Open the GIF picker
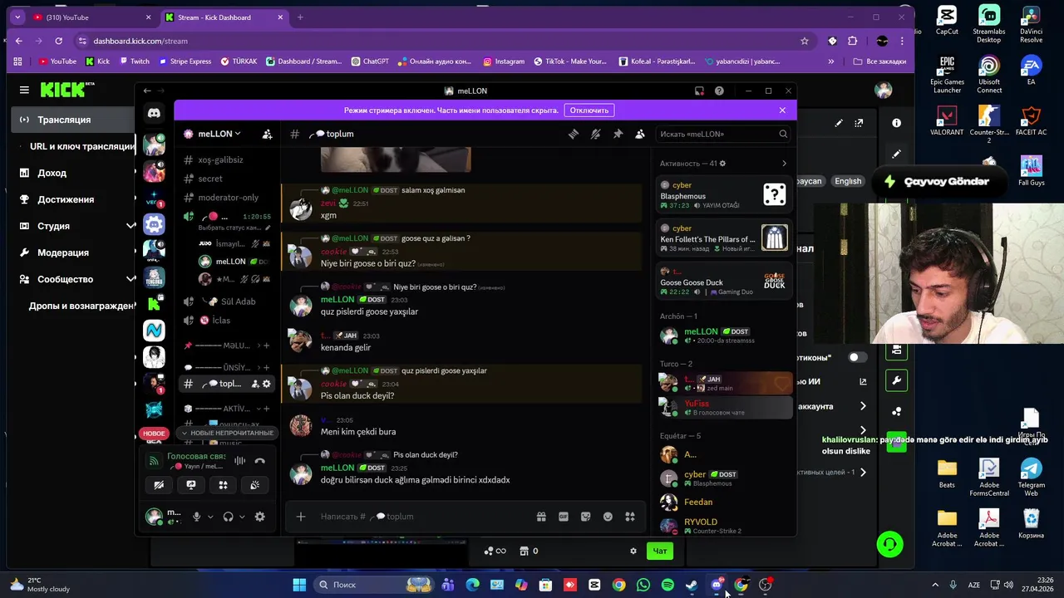Viewport: 1064px width, 598px height. click(564, 517)
